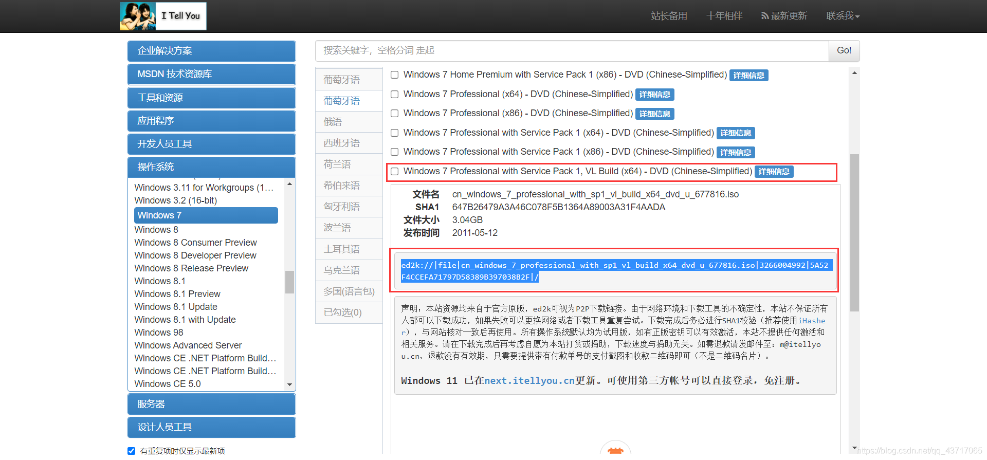Select Windows 8 in the OS list

click(156, 230)
